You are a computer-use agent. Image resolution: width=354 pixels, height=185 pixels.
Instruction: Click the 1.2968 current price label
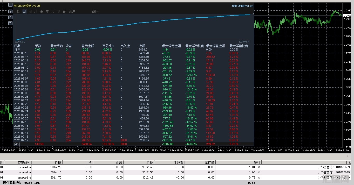click(x=348, y=16)
